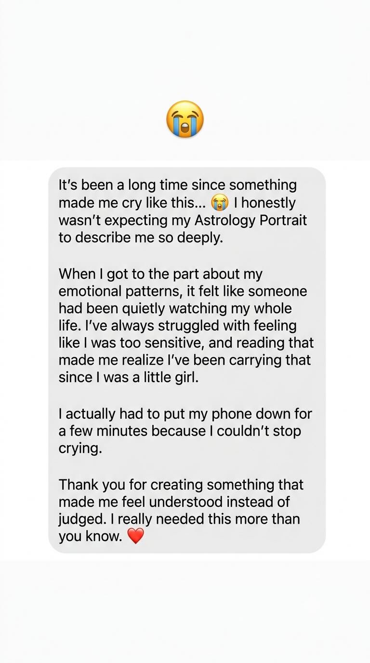Click the line "wasn't expecting my Astrology Portrait"
Viewport: 370px width, 663px height.
(183, 221)
